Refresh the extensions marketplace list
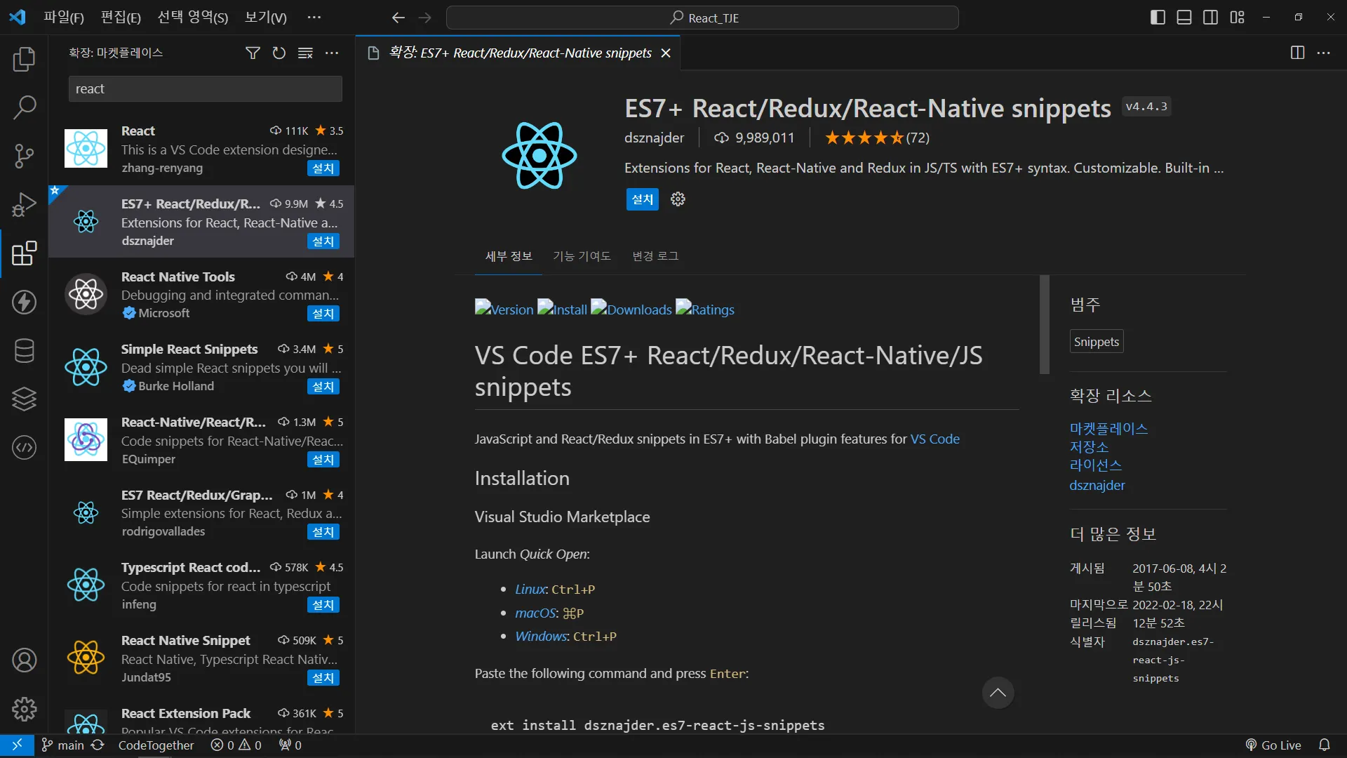 click(279, 53)
